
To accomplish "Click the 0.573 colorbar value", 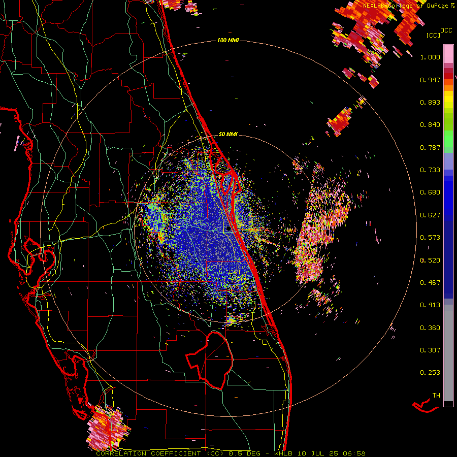I will click(430, 238).
